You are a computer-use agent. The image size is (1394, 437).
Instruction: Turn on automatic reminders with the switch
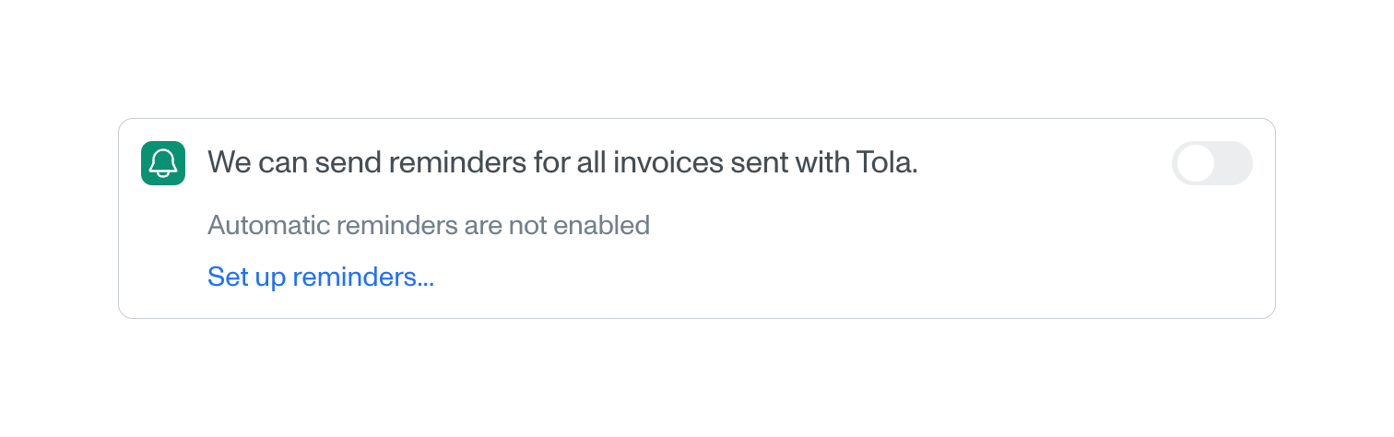pyautogui.click(x=1211, y=163)
